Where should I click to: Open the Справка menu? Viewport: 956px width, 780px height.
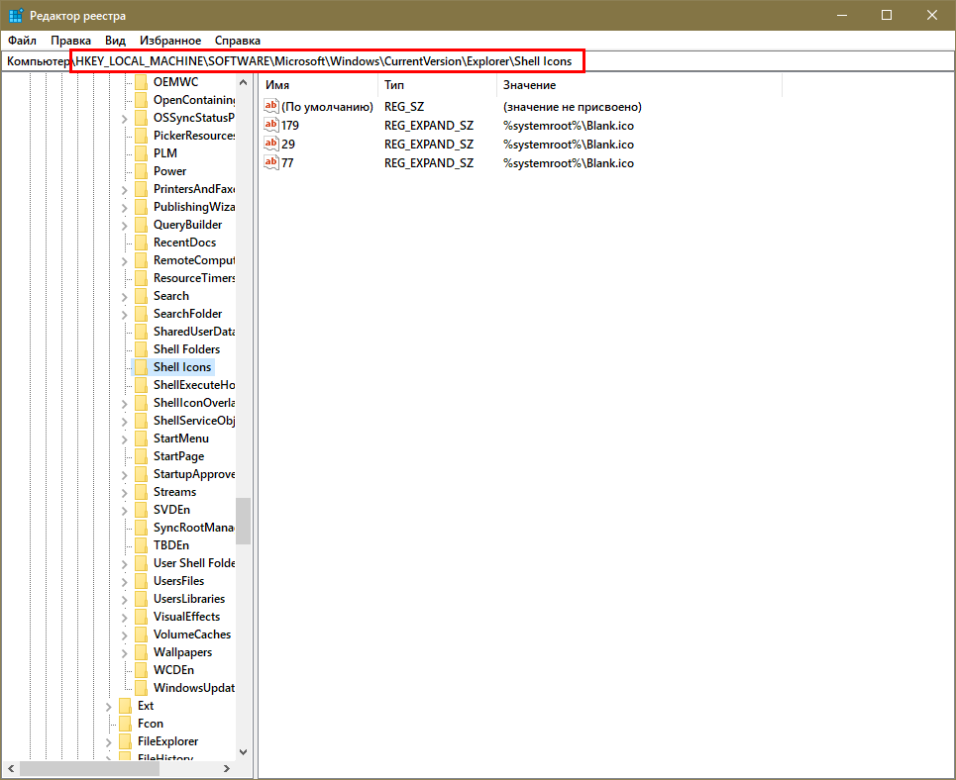tap(238, 41)
